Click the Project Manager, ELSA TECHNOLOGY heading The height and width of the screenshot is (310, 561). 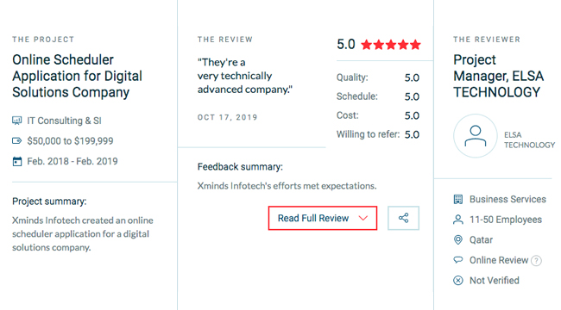coord(498,76)
